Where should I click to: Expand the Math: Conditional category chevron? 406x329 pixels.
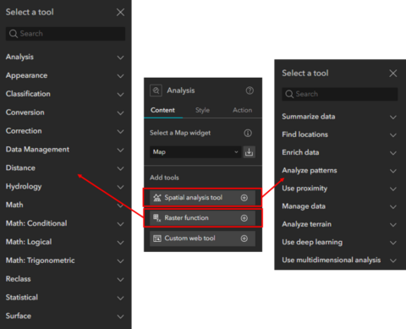(120, 224)
